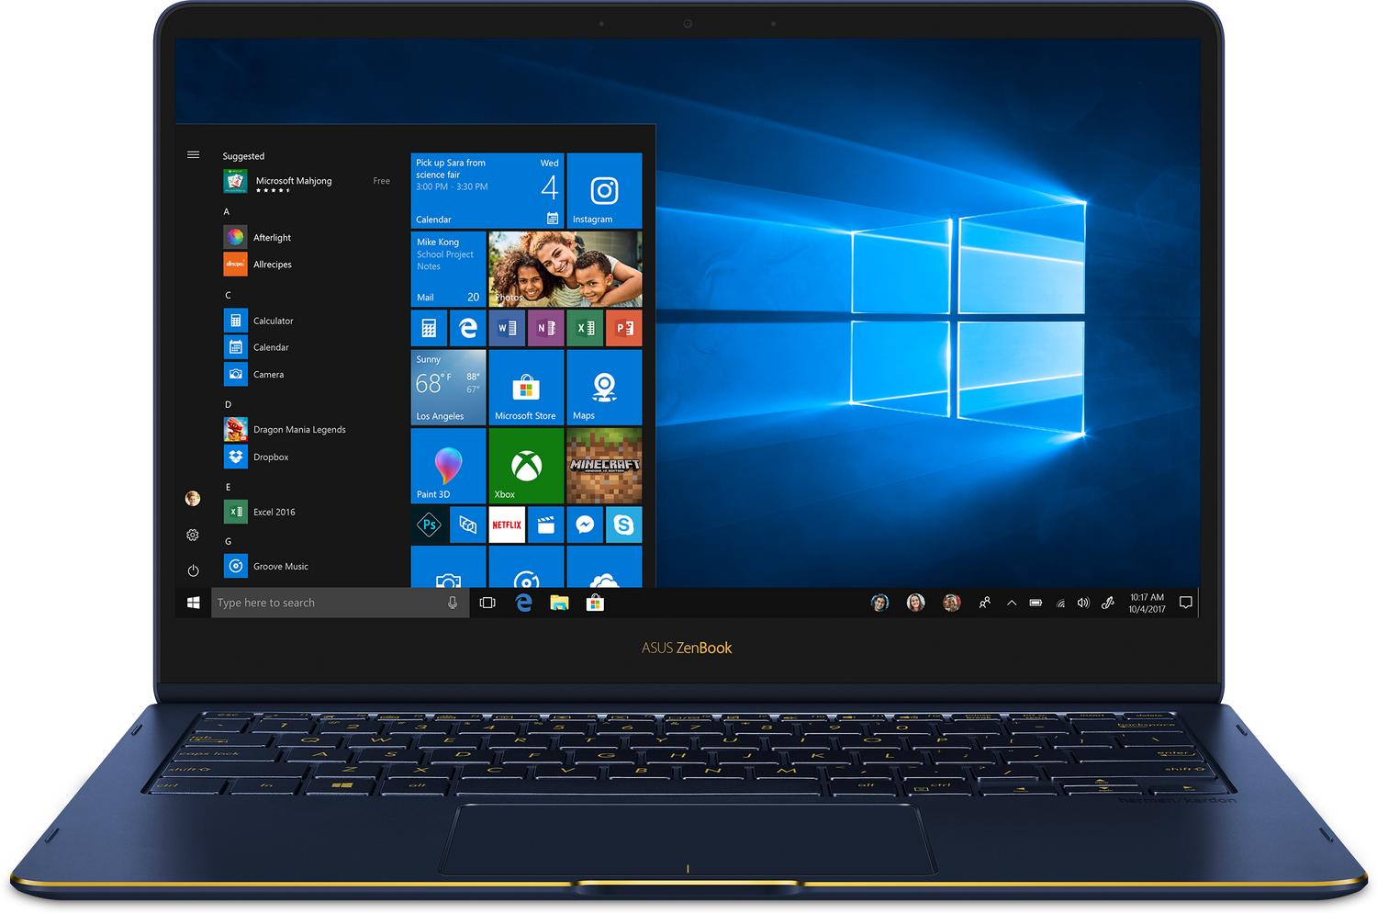Open the Power options button
This screenshot has width=1377, height=914.
coord(193,570)
